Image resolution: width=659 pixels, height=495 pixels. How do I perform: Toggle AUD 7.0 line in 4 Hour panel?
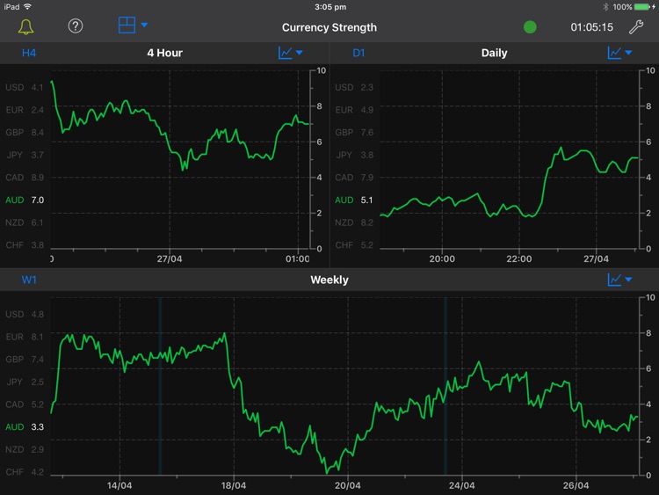point(25,200)
